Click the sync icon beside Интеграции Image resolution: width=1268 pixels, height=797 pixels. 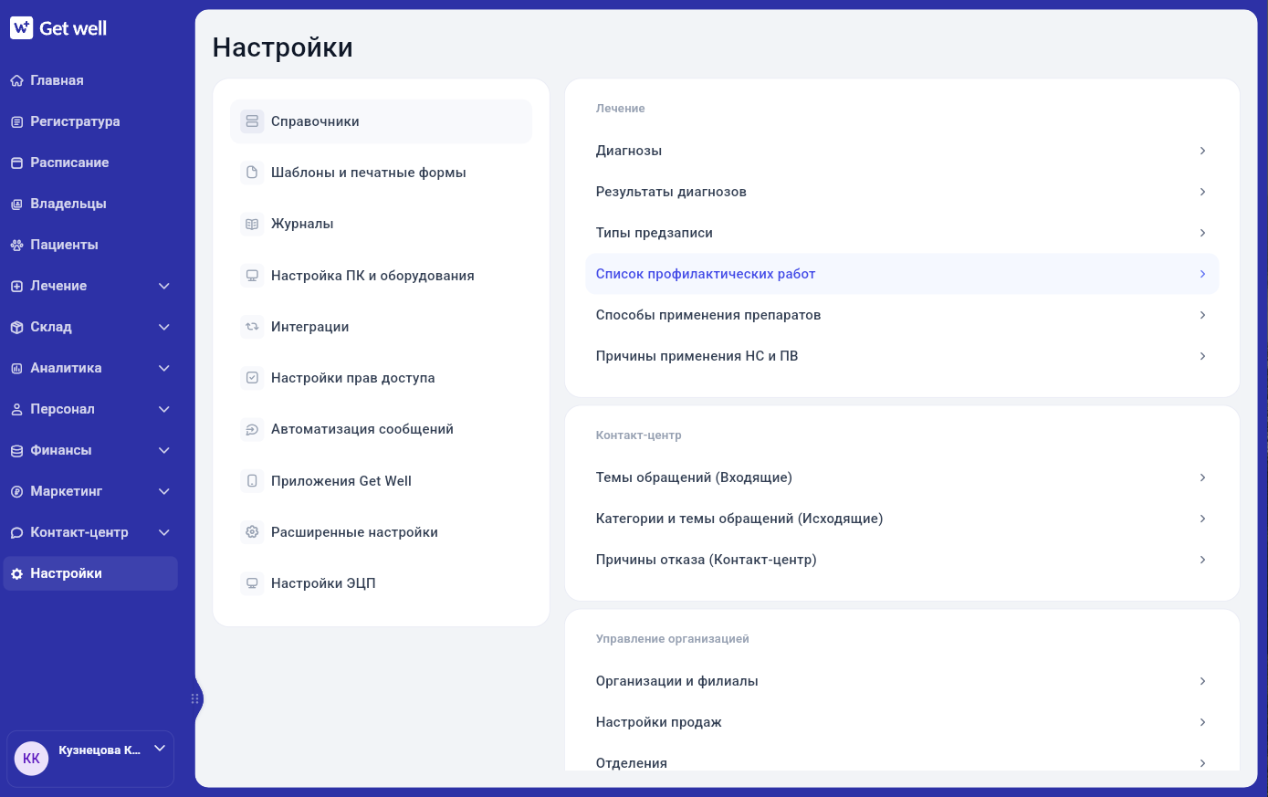click(252, 327)
